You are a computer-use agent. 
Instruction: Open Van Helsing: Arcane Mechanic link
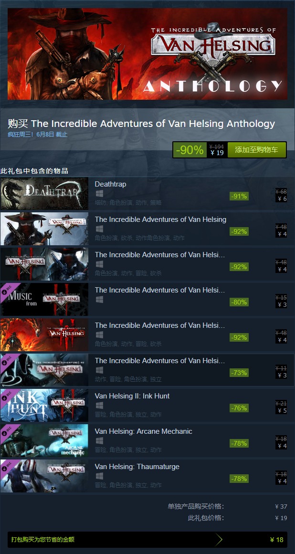143,431
